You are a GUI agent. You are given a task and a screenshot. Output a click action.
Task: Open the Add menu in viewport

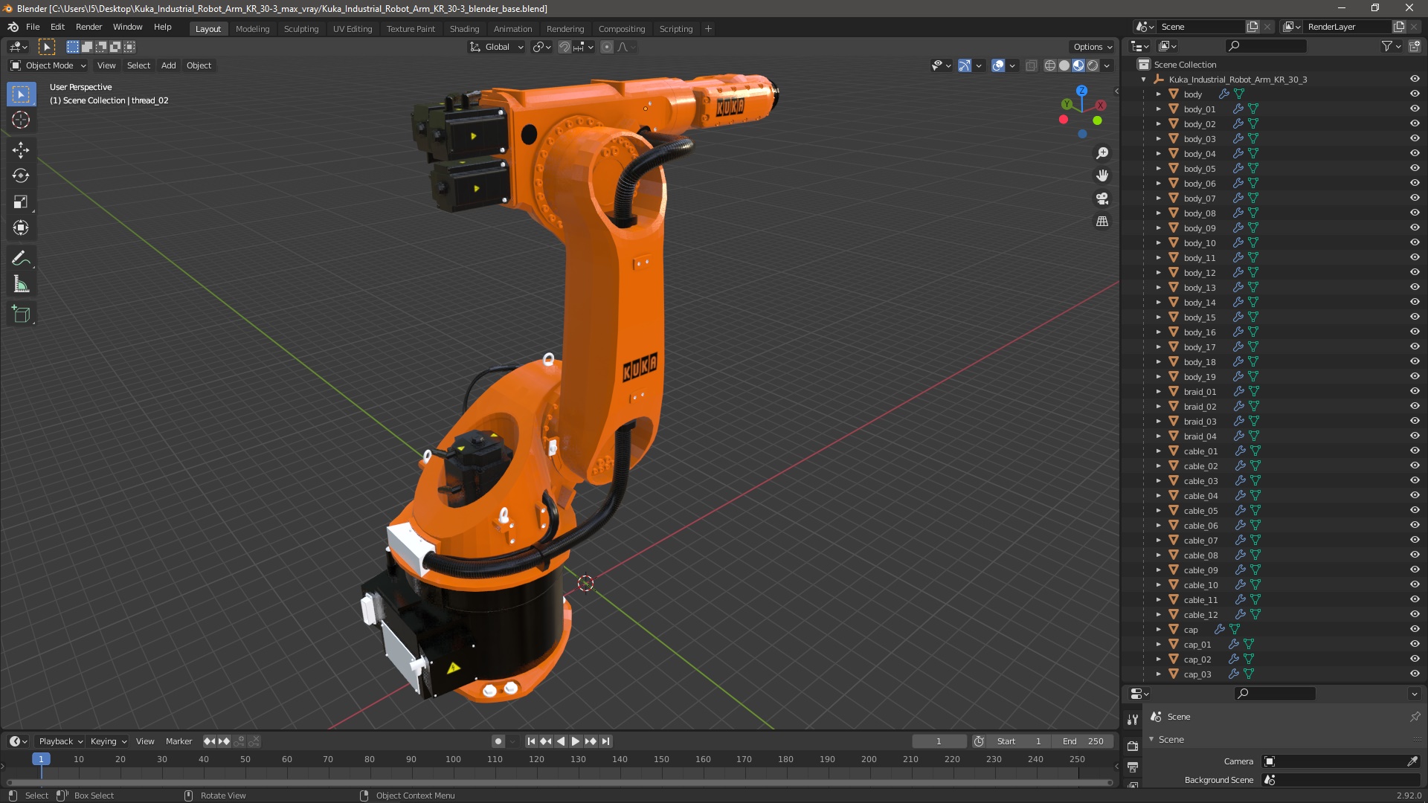169,65
